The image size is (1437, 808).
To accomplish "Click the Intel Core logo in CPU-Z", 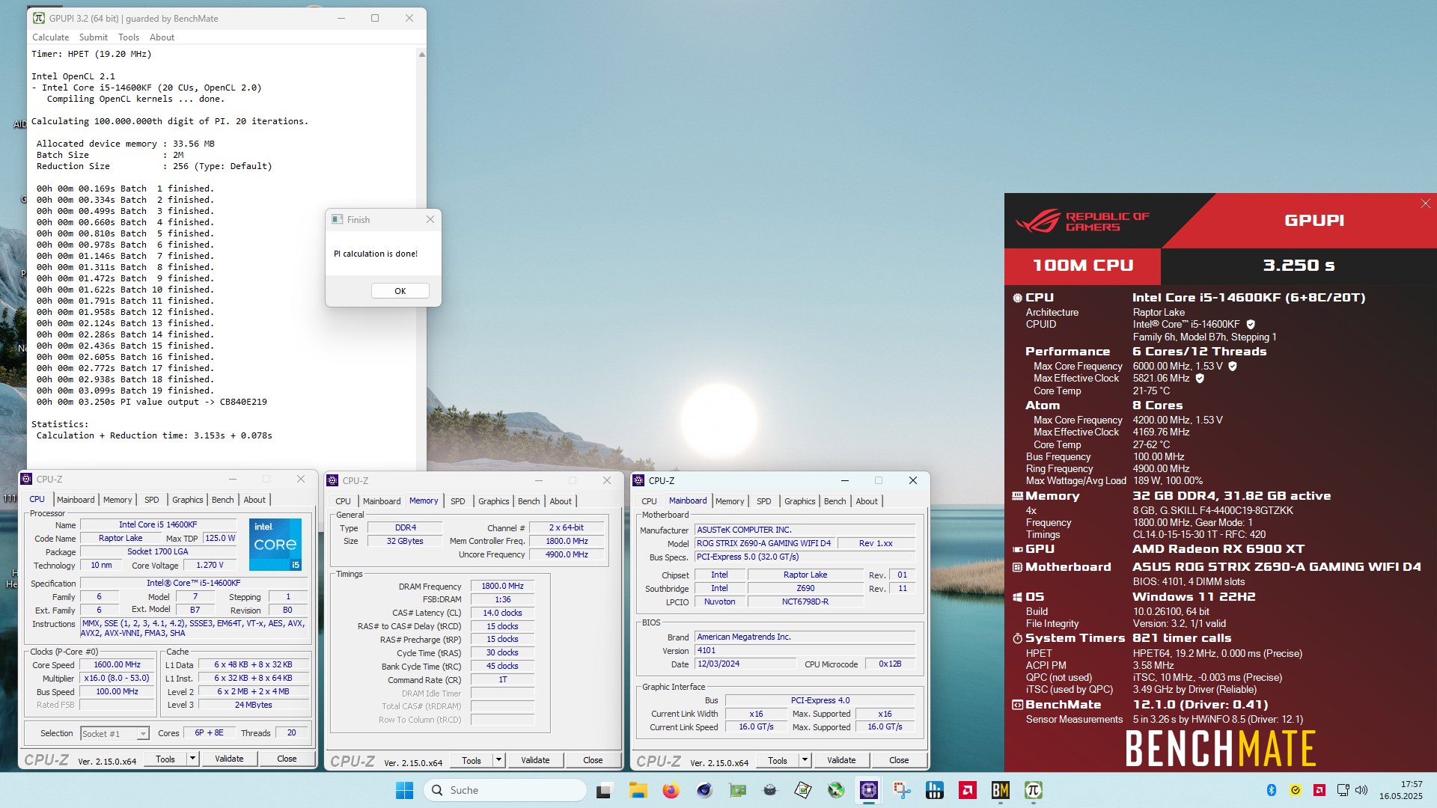I will coord(275,544).
